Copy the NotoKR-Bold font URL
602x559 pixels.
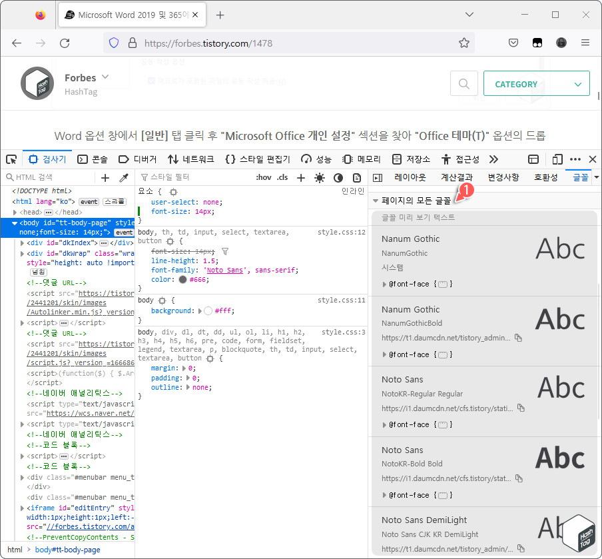click(519, 478)
